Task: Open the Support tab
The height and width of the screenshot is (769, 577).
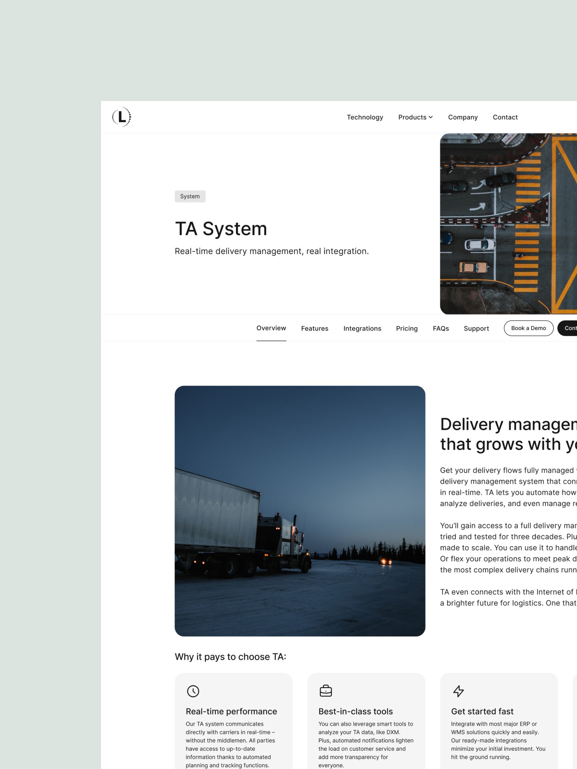Action: (476, 328)
